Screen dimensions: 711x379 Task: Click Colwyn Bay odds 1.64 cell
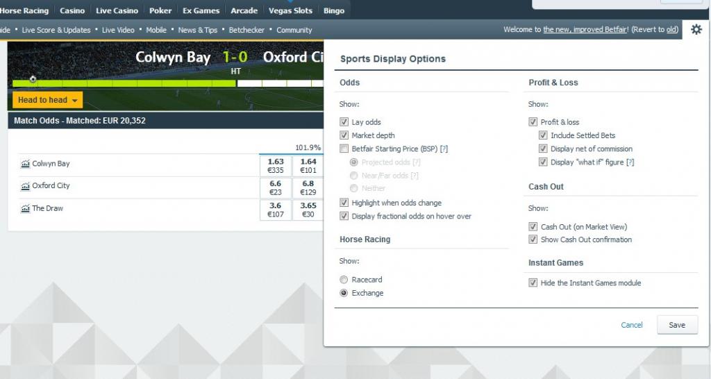click(308, 165)
